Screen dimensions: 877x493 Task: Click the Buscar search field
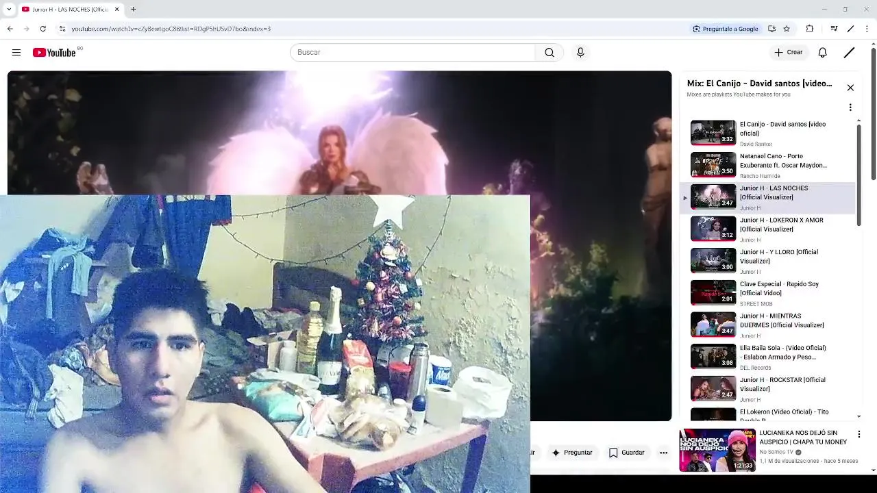point(412,52)
